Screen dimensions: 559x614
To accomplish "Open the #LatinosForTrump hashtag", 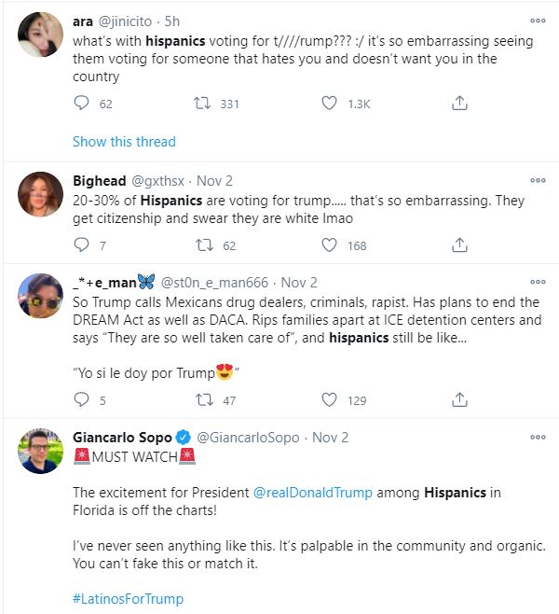I will click(128, 599).
